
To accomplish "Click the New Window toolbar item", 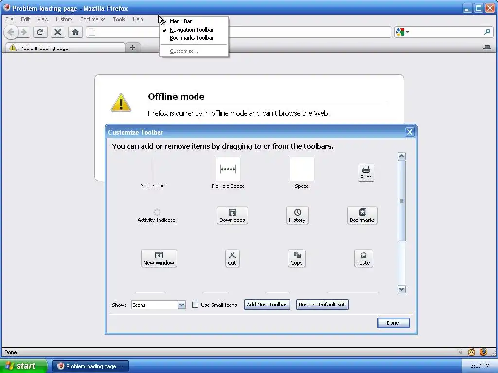I will (159, 258).
